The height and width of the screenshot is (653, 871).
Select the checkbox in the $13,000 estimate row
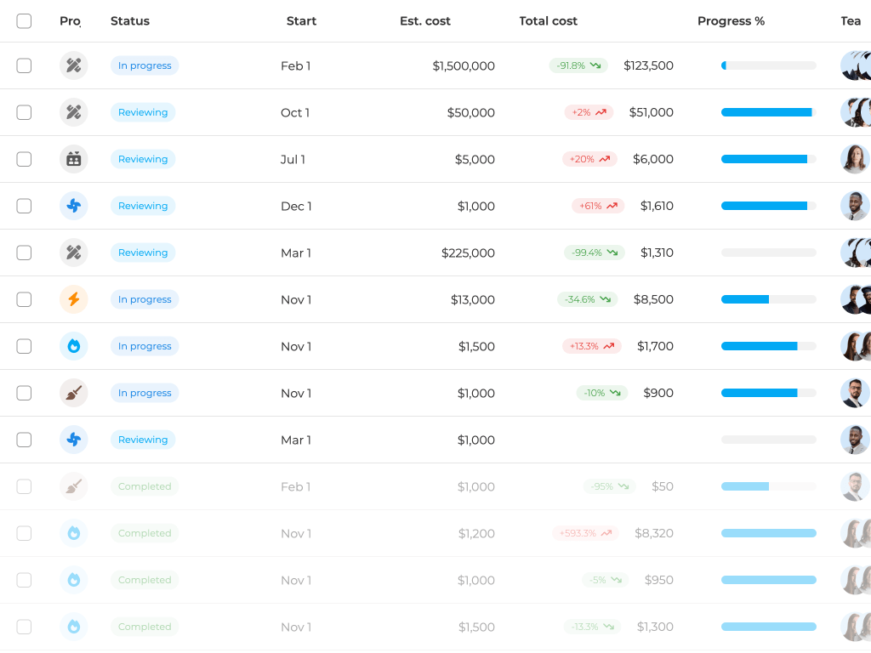tap(24, 299)
